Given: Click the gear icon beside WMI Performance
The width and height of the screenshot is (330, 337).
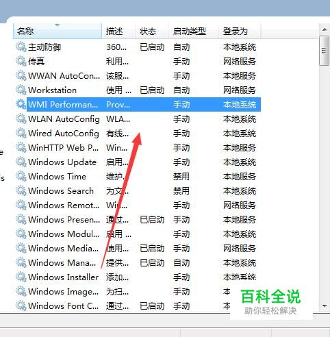Looking at the screenshot, I should [21, 105].
